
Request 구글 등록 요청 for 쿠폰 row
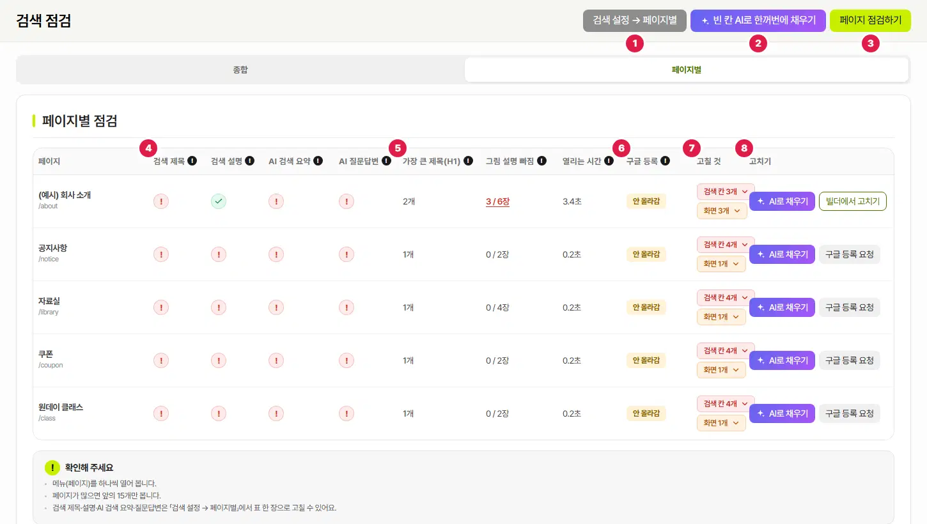coord(850,360)
